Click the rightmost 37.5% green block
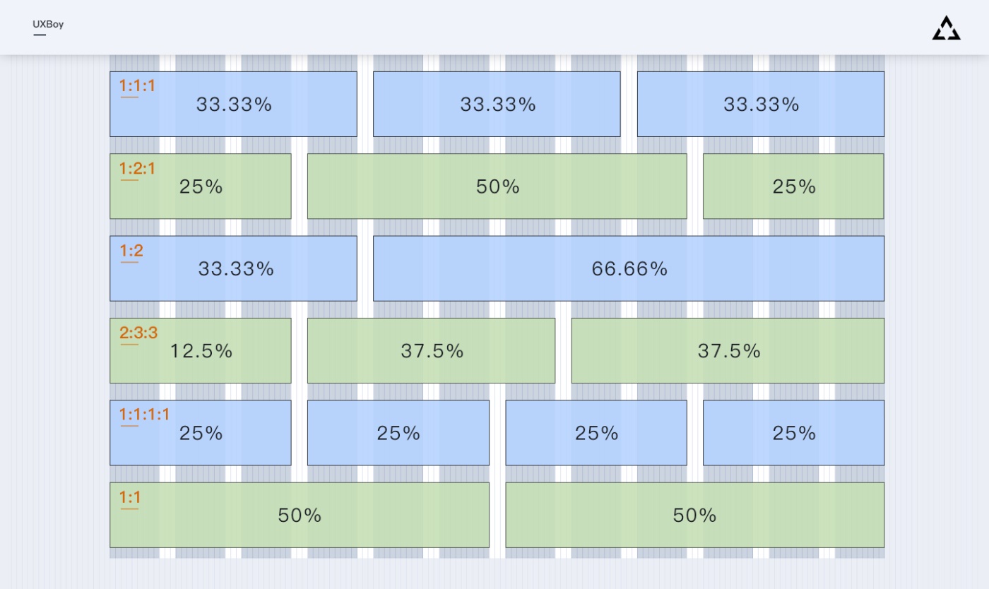Viewport: 989px width, 589px height. point(728,350)
